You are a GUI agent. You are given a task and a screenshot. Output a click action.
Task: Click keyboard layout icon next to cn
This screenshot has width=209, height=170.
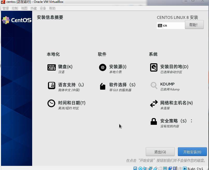pos(160,26)
